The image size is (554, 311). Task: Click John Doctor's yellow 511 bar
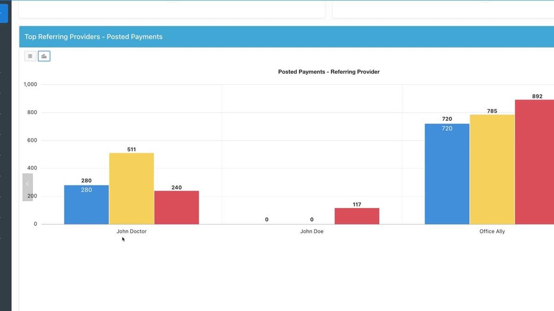132,188
